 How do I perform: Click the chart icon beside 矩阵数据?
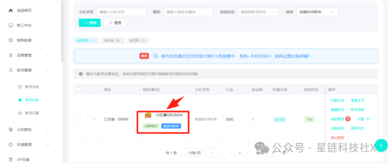(10, 40)
